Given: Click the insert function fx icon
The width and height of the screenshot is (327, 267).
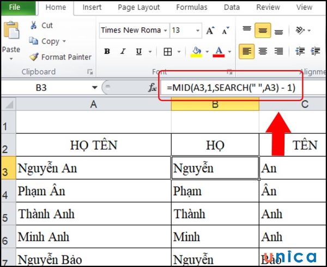Looking at the screenshot, I should pos(152,88).
